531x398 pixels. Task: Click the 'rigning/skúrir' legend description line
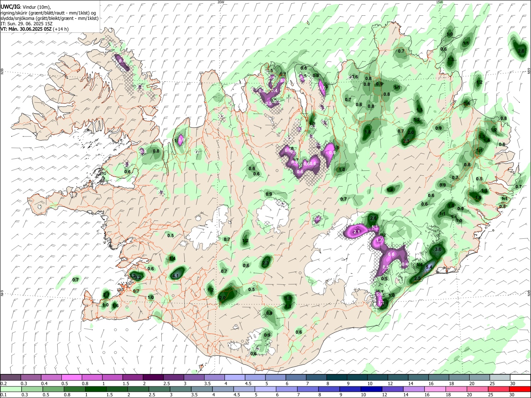pos(49,13)
